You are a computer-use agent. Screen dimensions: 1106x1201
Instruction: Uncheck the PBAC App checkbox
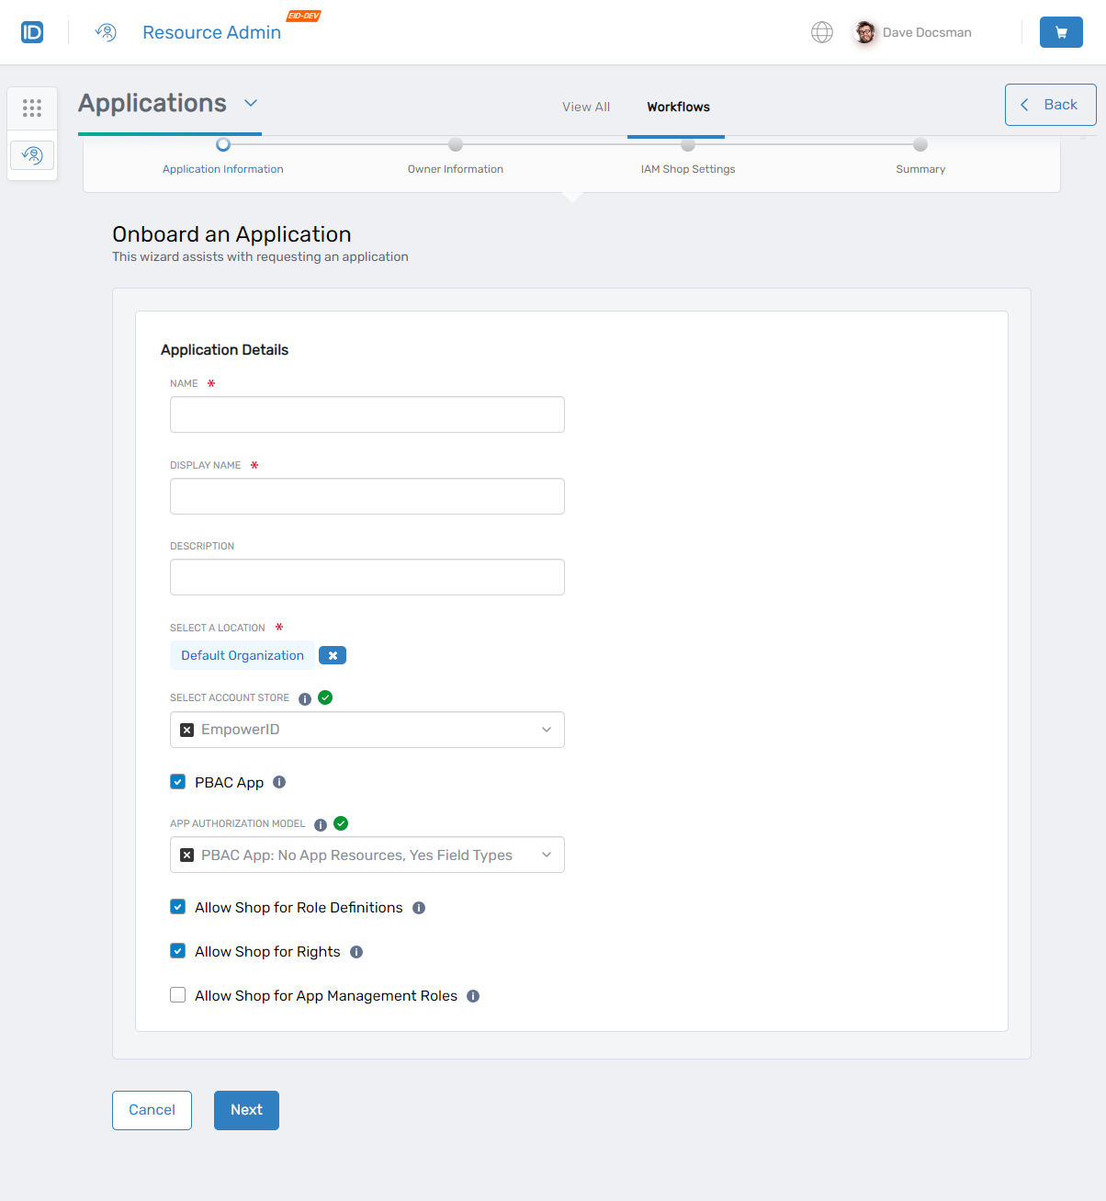click(x=177, y=781)
